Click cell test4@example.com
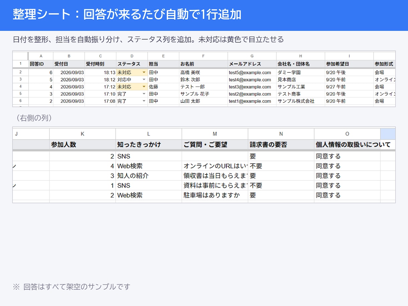Viewport: 408px width, 306px height. (x=252, y=80)
